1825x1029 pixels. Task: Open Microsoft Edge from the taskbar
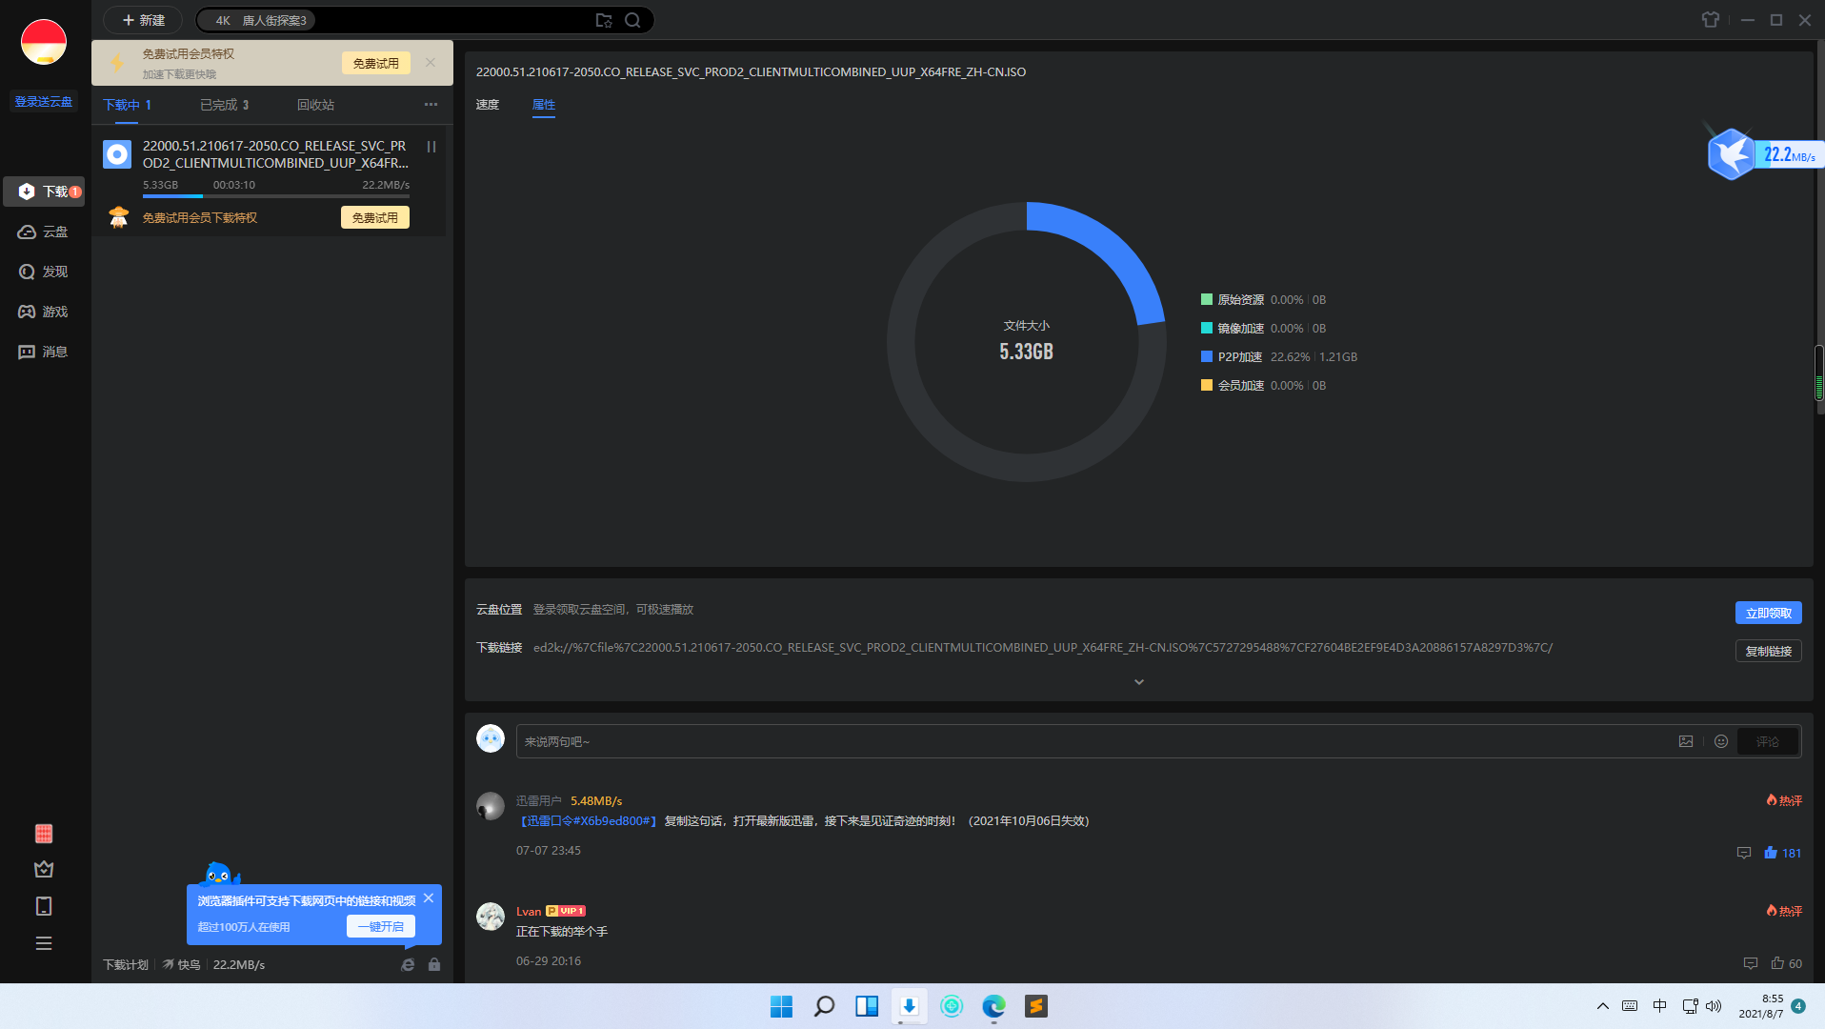coord(993,1006)
